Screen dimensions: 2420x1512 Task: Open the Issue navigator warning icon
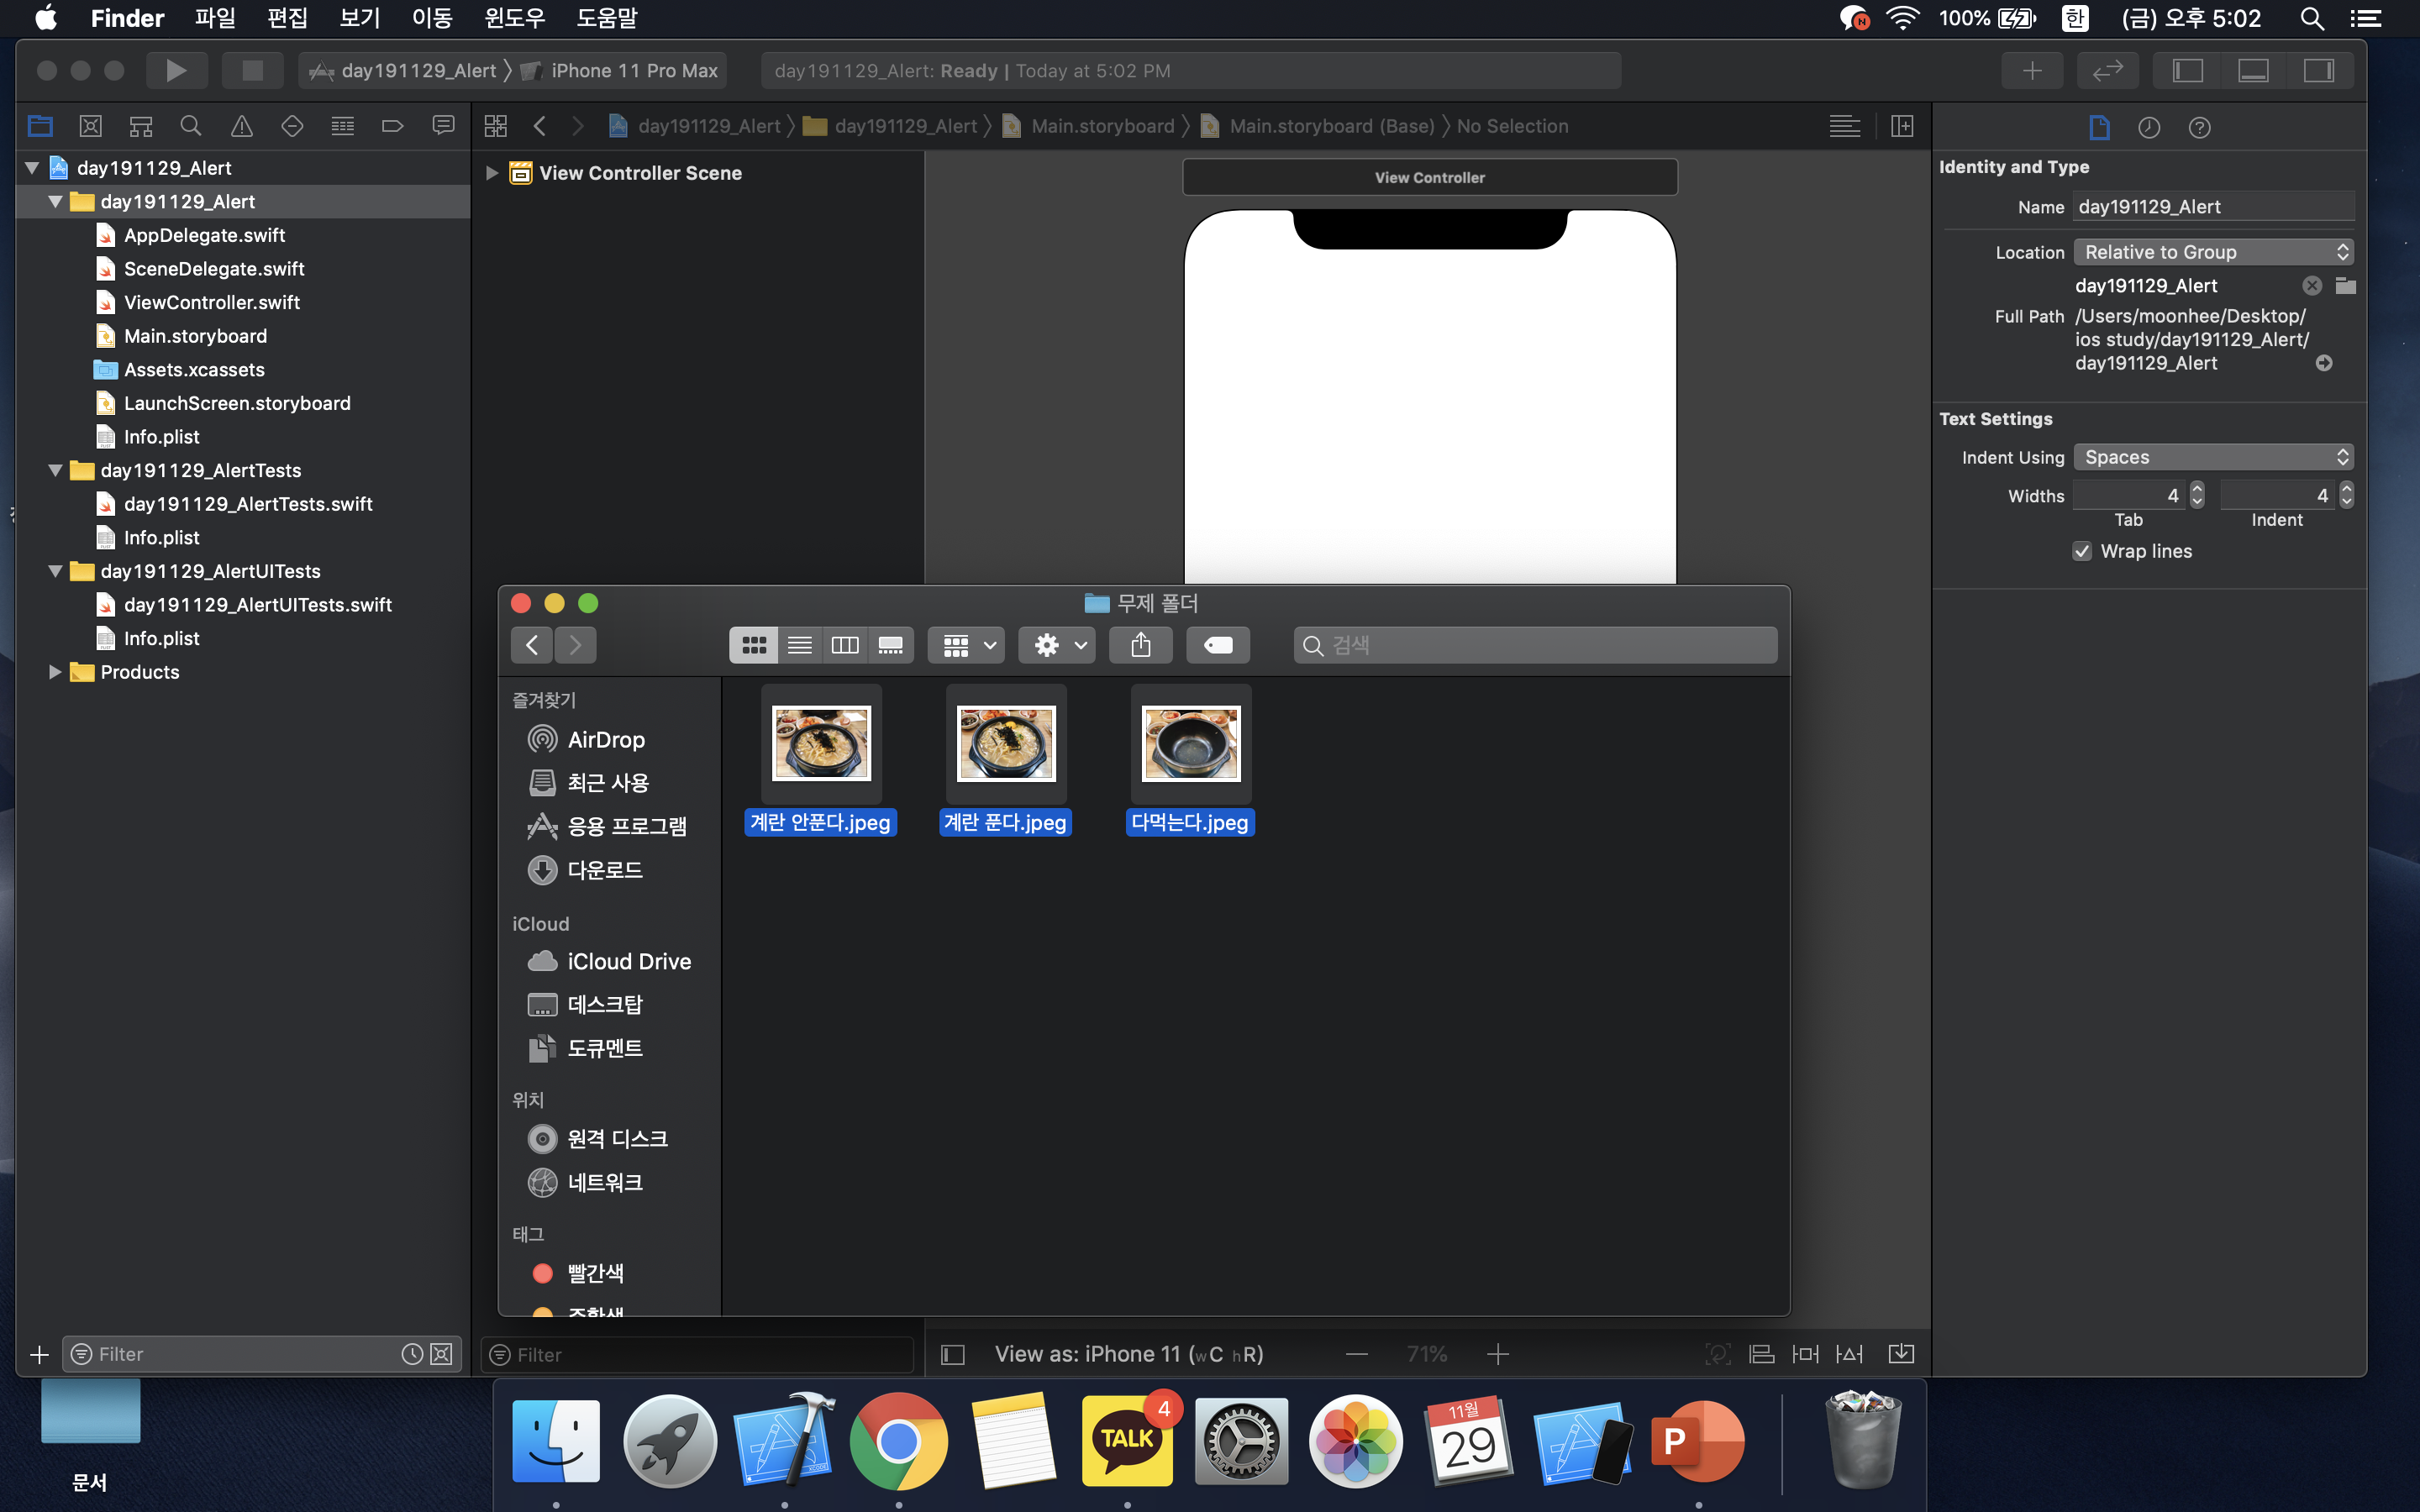[x=241, y=126]
